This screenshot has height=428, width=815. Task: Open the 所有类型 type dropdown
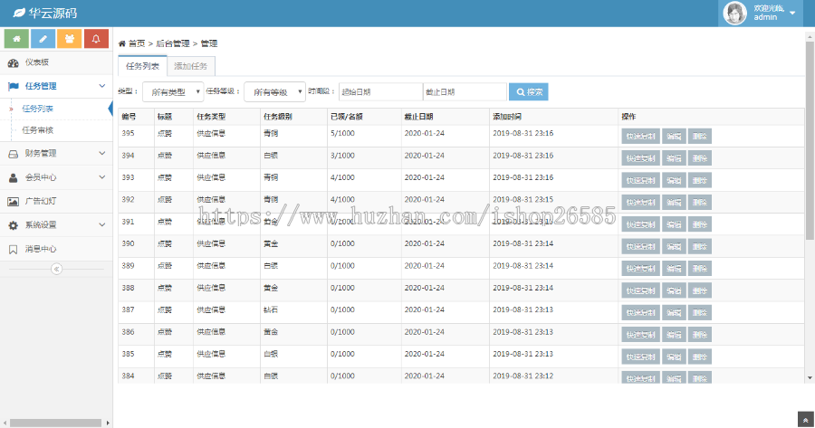173,92
